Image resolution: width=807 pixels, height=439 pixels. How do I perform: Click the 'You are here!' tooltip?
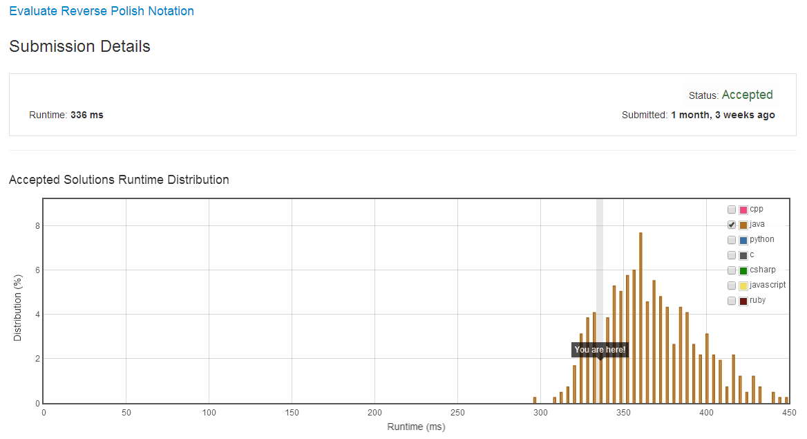click(x=600, y=350)
